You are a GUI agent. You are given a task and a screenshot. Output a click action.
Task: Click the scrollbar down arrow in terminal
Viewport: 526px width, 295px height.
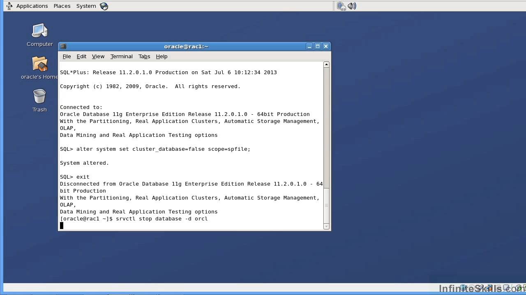coord(326,226)
